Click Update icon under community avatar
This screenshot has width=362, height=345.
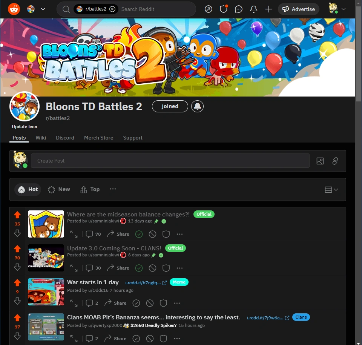(x=25, y=127)
